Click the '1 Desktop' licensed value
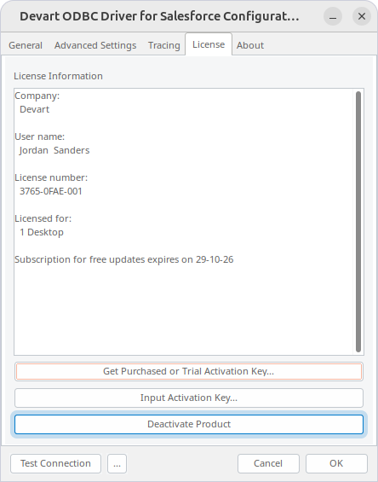The width and height of the screenshot is (378, 482). (x=42, y=232)
